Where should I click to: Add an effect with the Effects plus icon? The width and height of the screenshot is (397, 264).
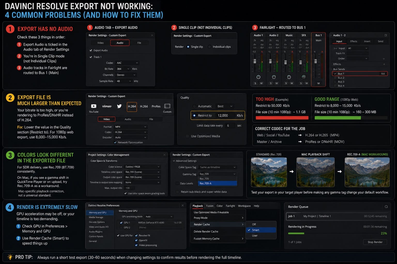384,64
